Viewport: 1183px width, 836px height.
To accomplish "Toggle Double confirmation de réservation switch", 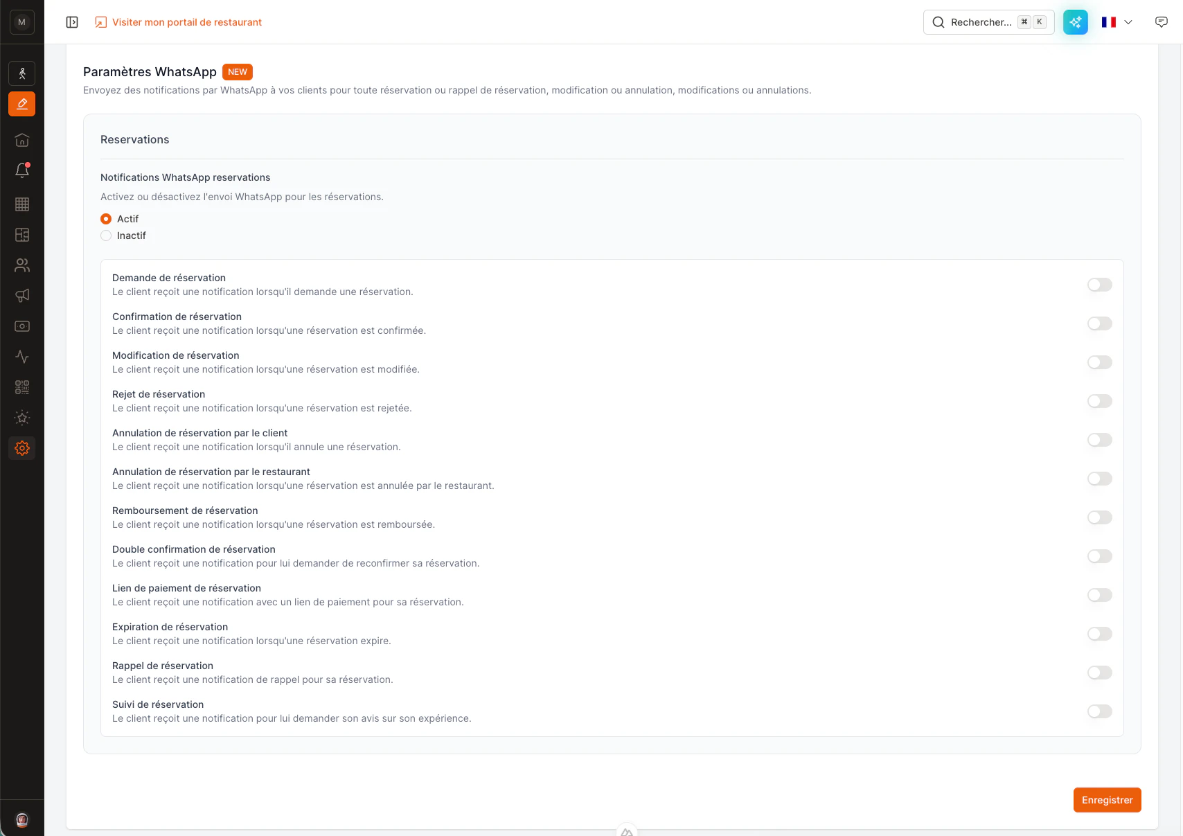I will [1100, 556].
